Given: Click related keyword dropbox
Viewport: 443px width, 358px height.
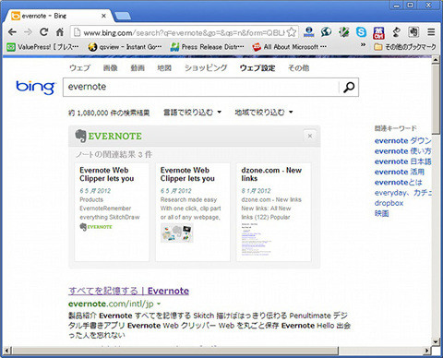Looking at the screenshot, I should tap(389, 203).
